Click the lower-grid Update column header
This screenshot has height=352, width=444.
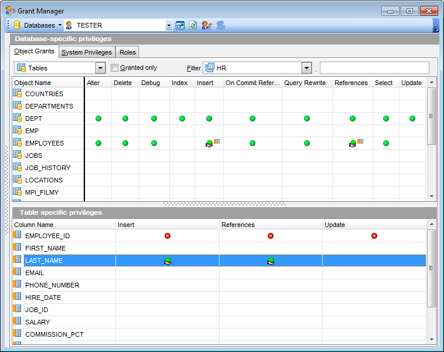tap(374, 225)
